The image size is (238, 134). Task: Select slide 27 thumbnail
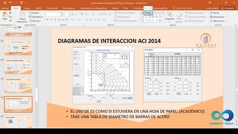18,122
